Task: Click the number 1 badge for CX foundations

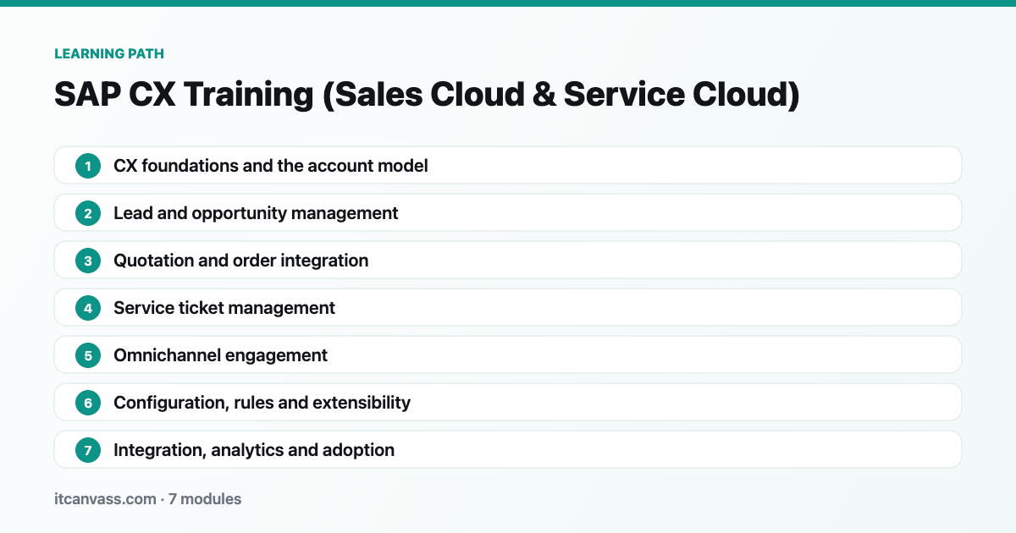Action: (x=88, y=166)
